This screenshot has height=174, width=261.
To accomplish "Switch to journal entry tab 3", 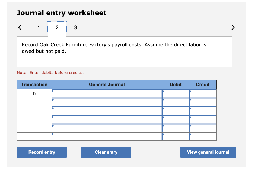I will 76,28.
